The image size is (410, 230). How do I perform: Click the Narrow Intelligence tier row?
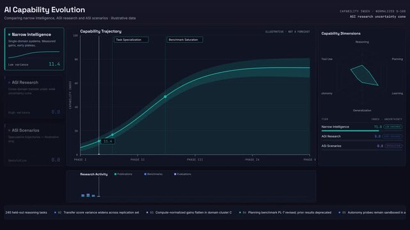[x=362, y=127]
